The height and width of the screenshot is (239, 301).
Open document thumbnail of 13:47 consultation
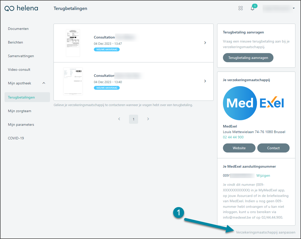(x=73, y=43)
